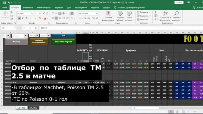Click the AutoSum sigma icon
The image size is (203, 114).
point(155,12)
